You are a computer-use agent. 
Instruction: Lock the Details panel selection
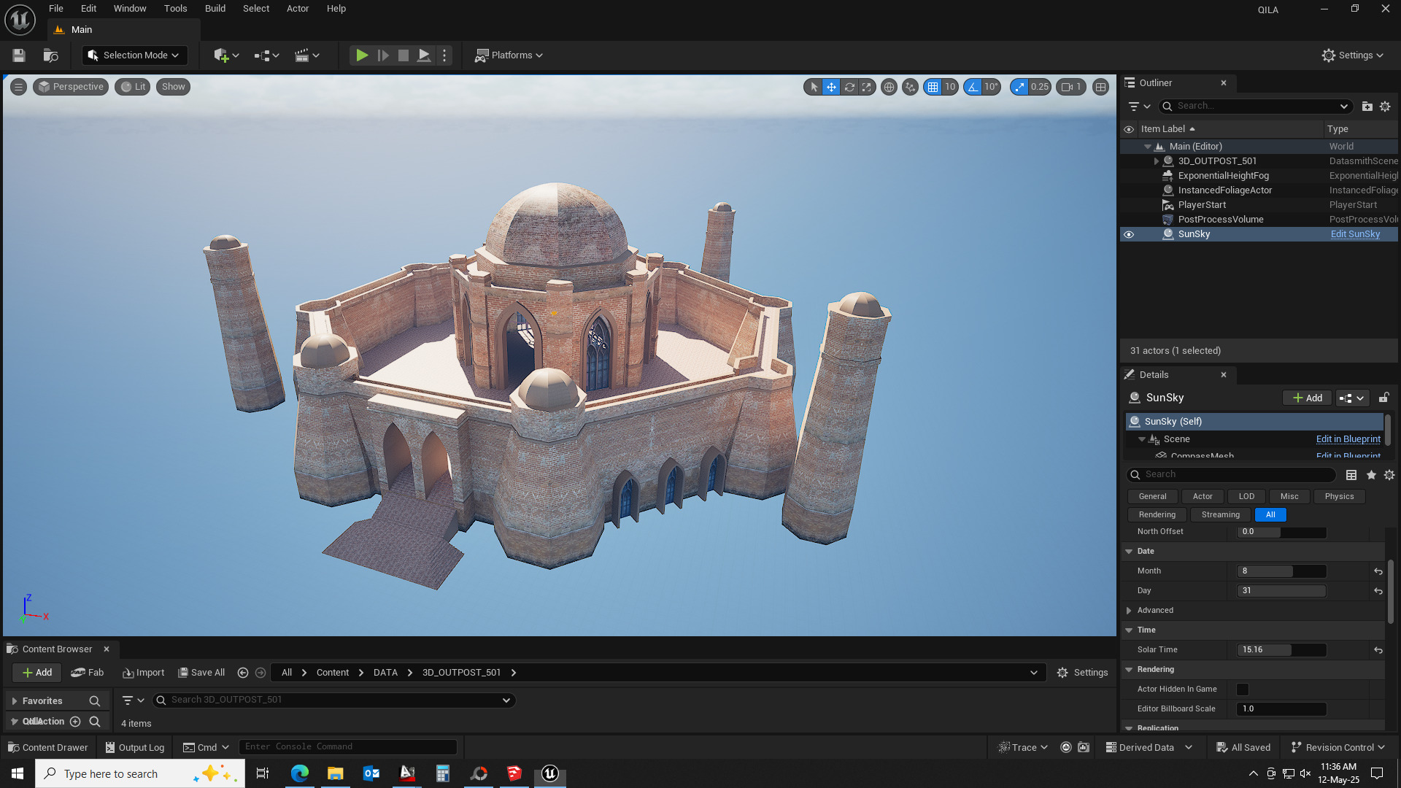tap(1383, 398)
